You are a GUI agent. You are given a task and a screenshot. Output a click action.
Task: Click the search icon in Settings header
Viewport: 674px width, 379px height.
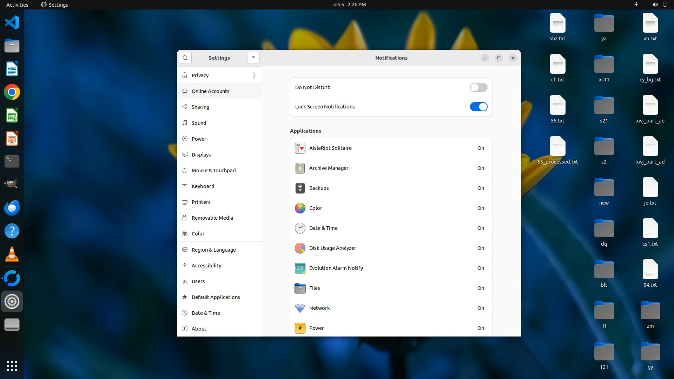pyautogui.click(x=185, y=58)
